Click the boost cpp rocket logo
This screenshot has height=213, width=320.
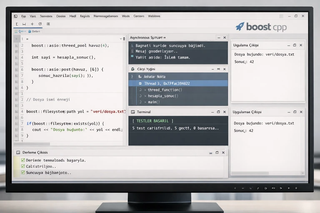pyautogui.click(x=240, y=27)
